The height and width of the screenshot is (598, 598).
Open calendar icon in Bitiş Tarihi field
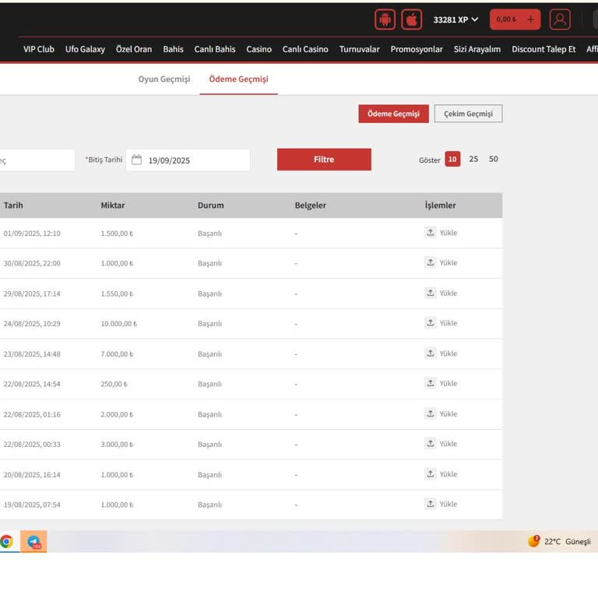[x=137, y=160]
